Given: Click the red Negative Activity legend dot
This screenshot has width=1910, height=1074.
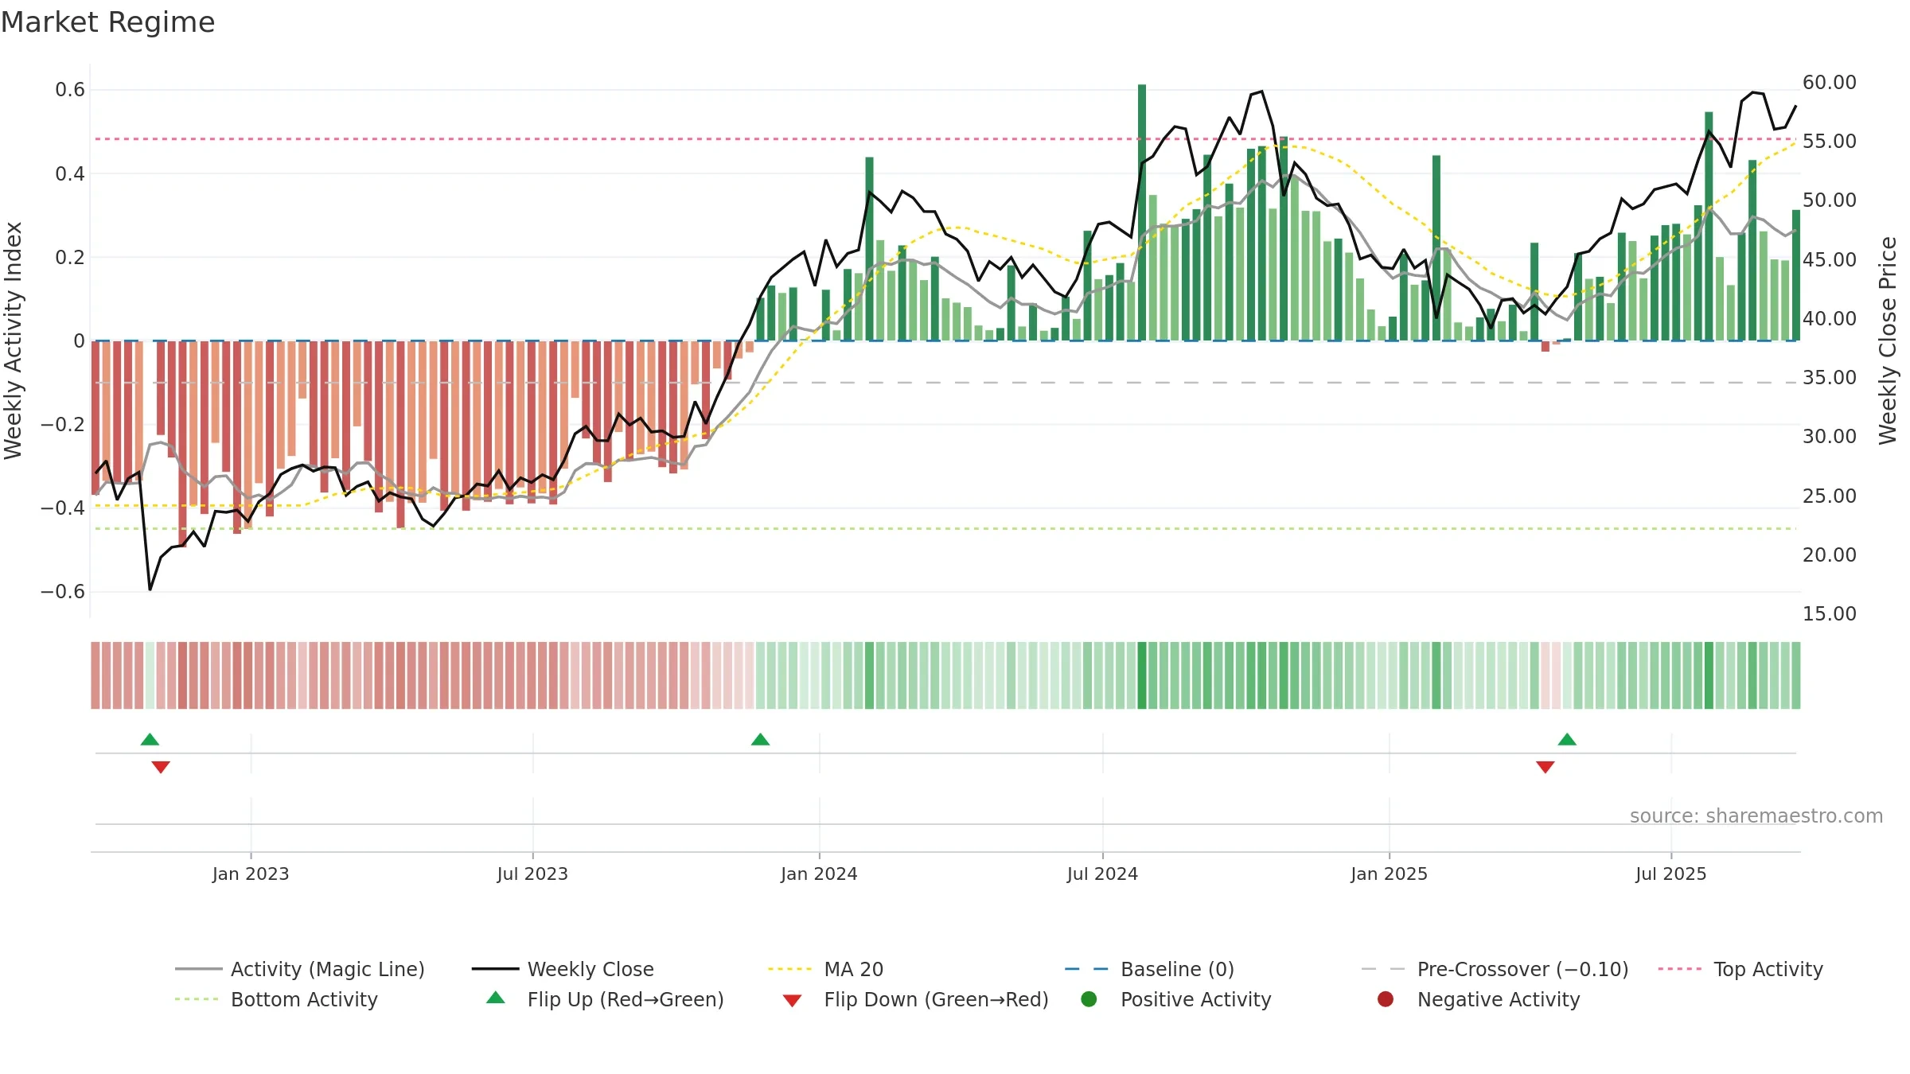Looking at the screenshot, I should coord(1386,999).
